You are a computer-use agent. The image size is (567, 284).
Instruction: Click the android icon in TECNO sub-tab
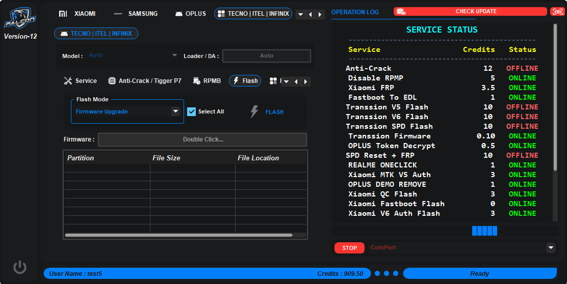[64, 34]
